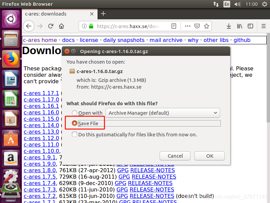Viewport: 270px width, 203px height.
Task: Open page actions three-dot menu
Action: point(188,26)
